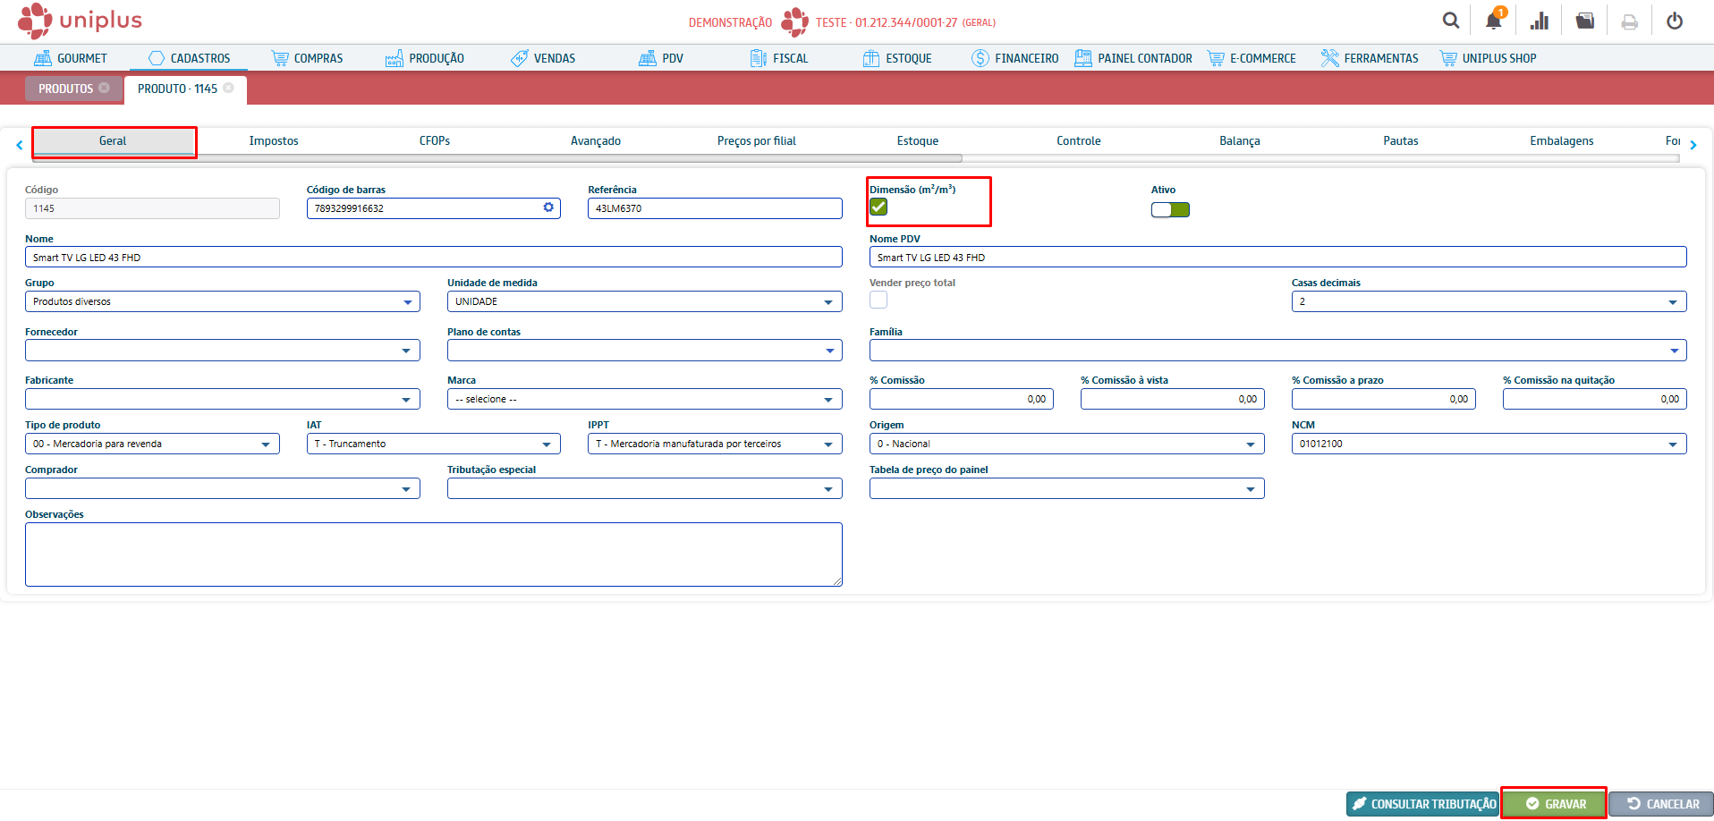
Task: Open the GOURMET menu
Action: tap(71, 58)
